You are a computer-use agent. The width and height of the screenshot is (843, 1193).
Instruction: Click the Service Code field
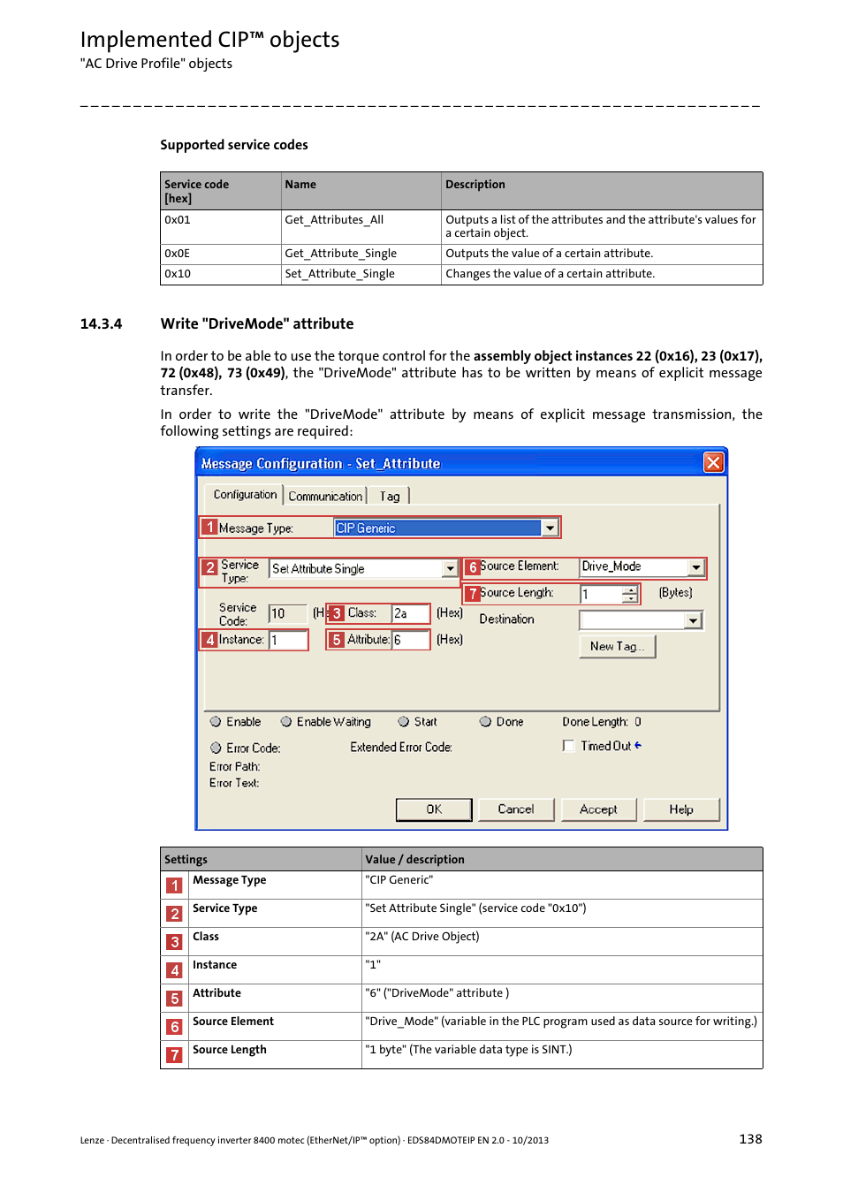click(287, 613)
